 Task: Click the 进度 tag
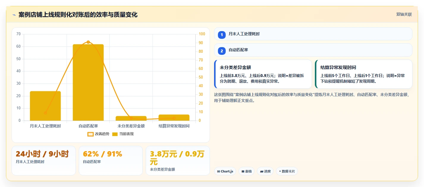click(x=265, y=171)
